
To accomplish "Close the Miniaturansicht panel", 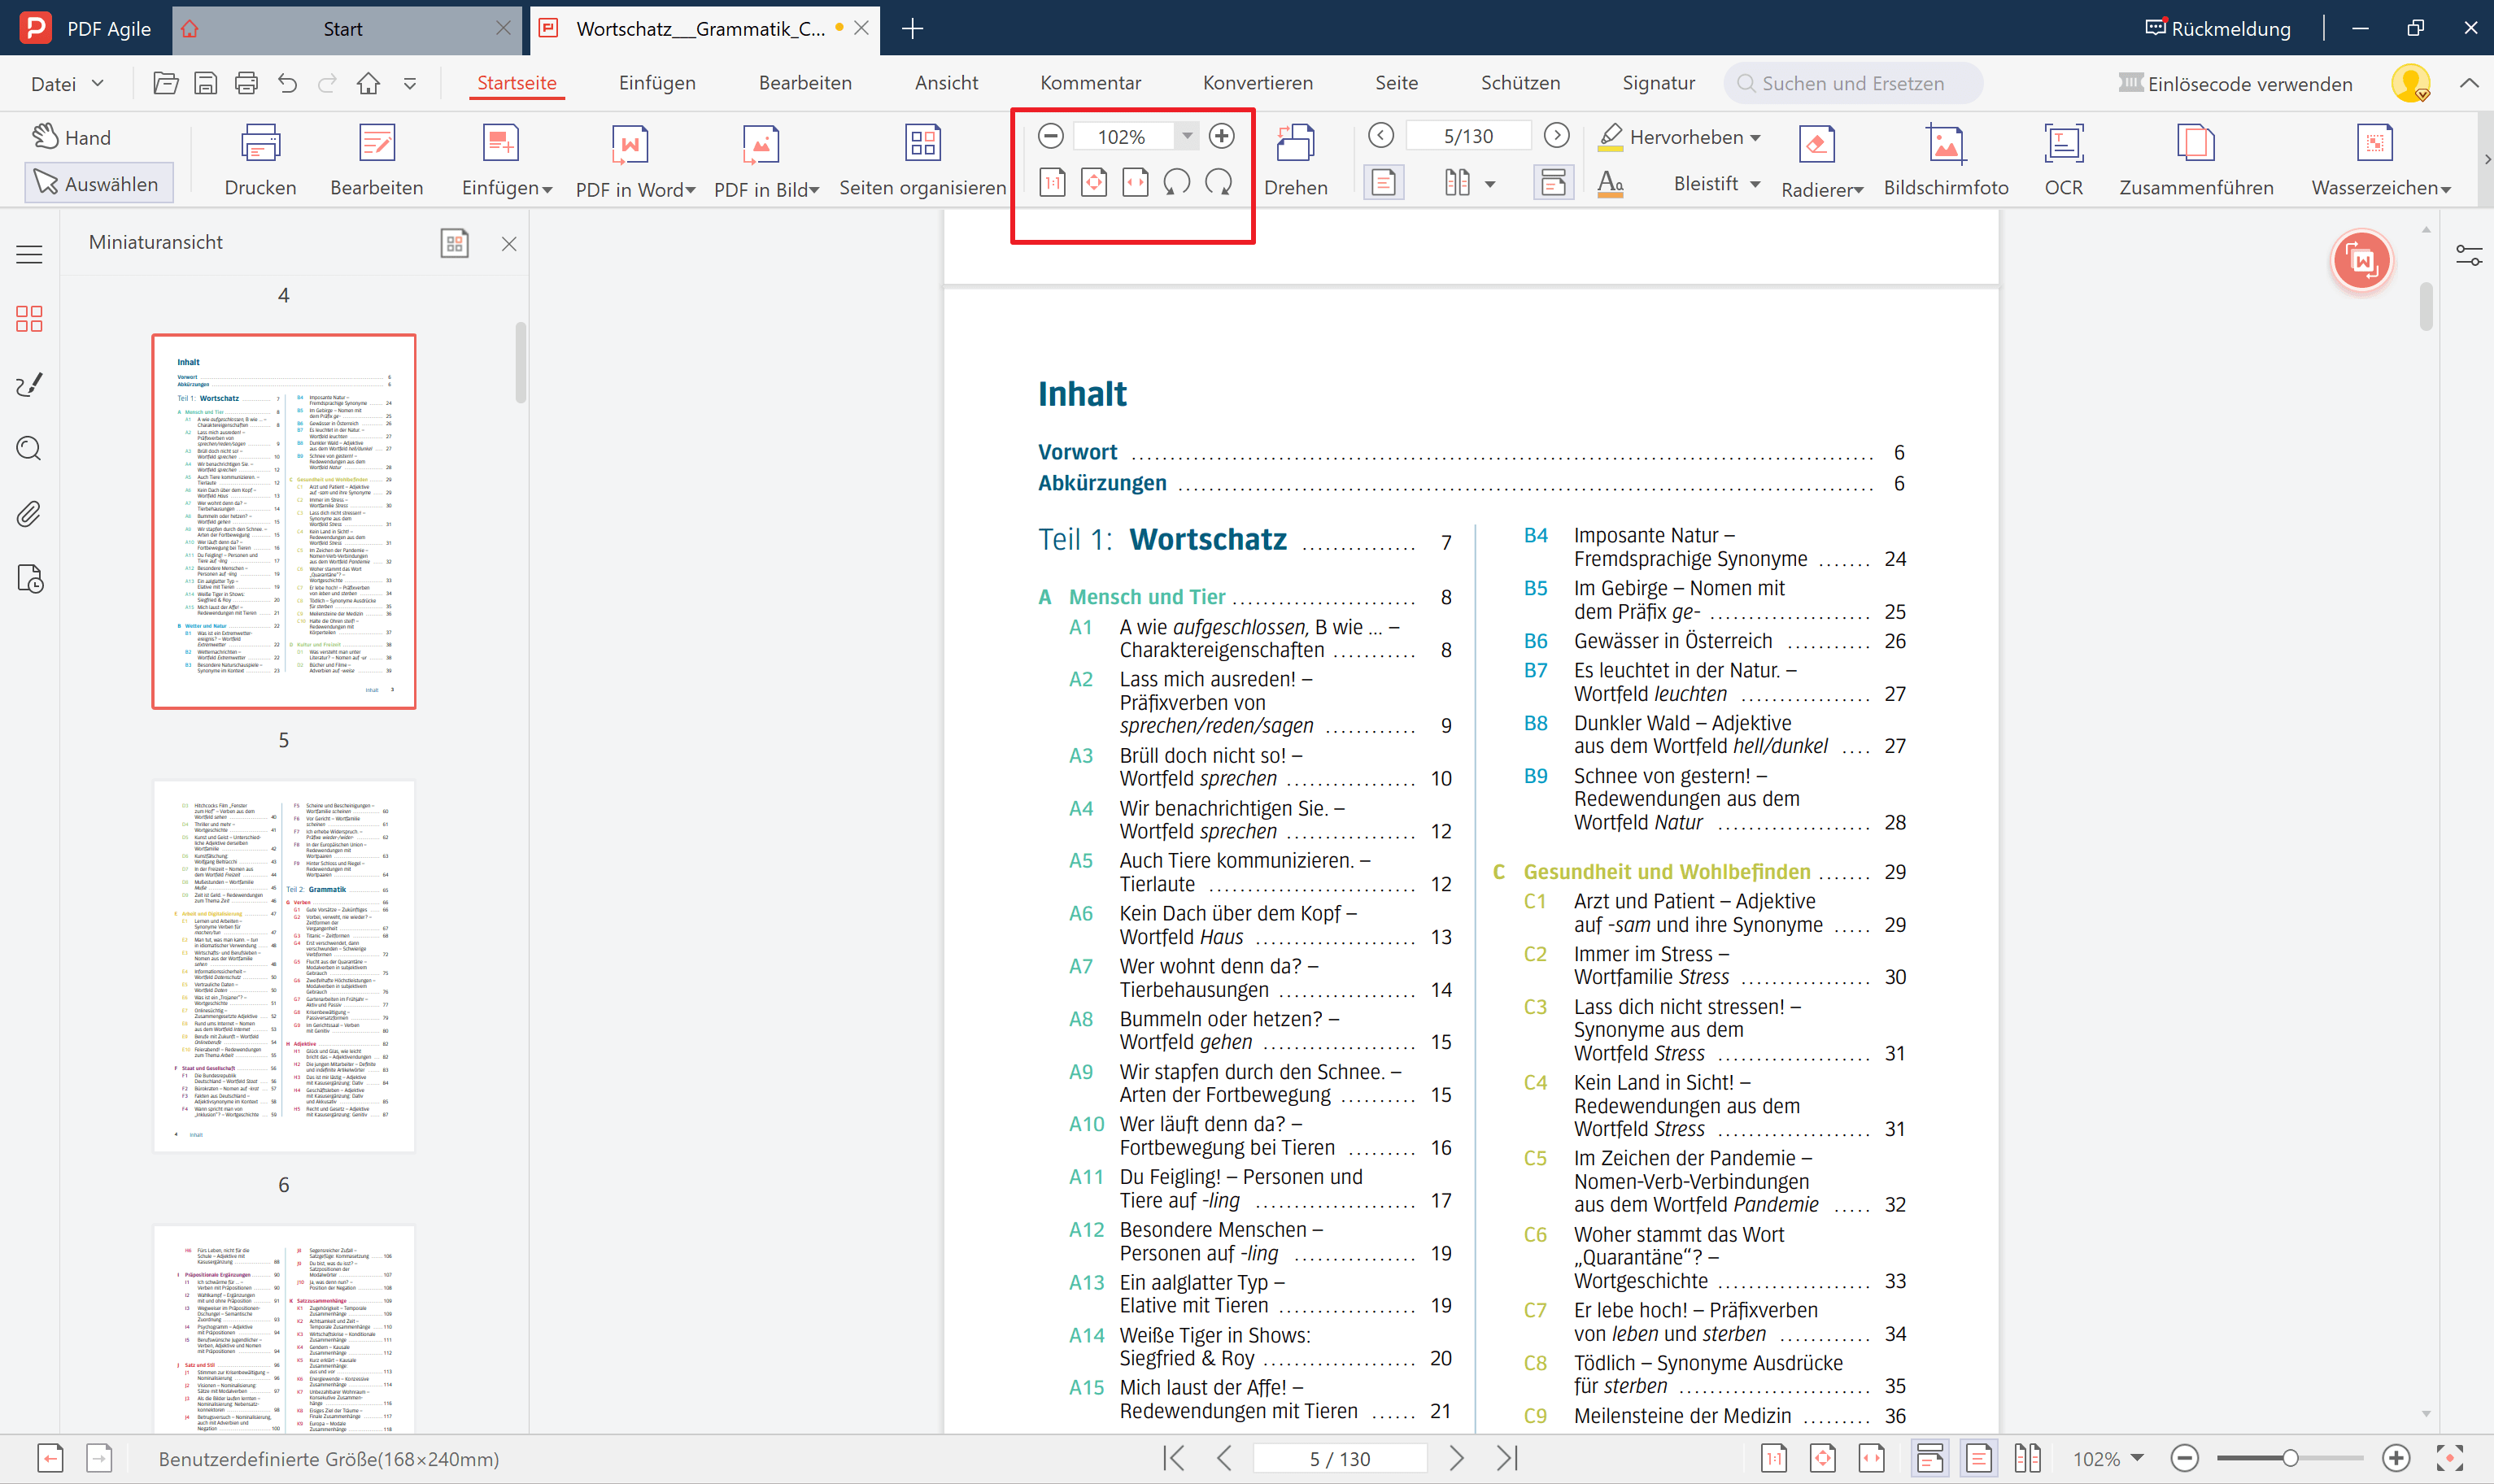I will coord(509,243).
